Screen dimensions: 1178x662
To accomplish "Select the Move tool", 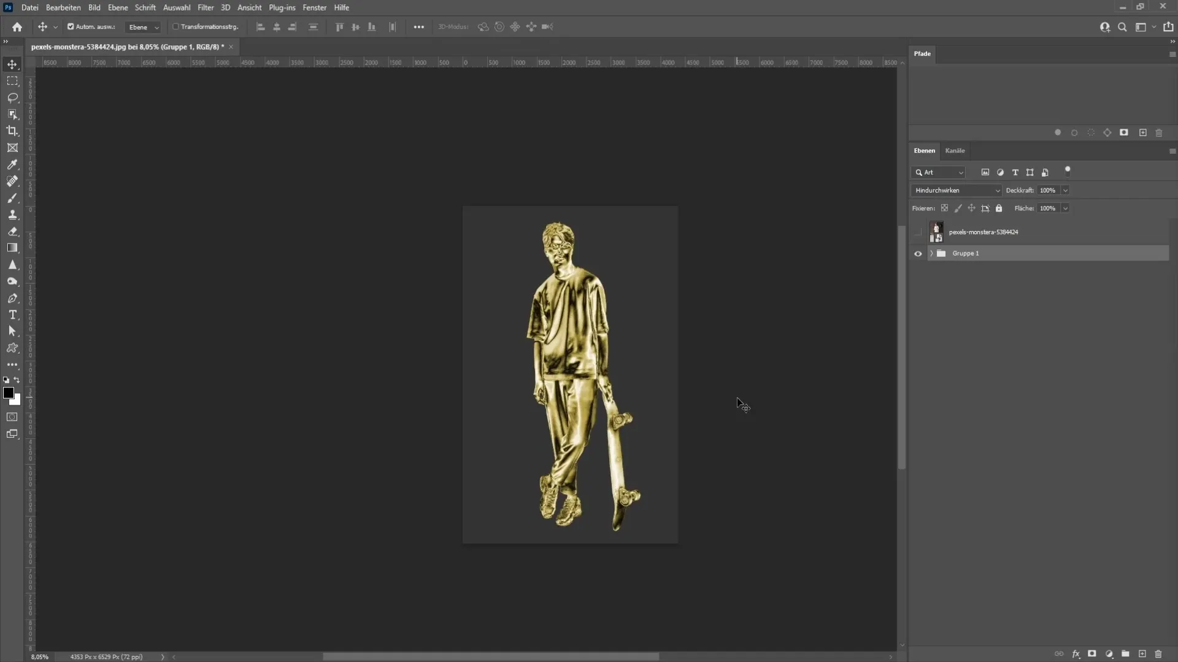I will 12,64.
